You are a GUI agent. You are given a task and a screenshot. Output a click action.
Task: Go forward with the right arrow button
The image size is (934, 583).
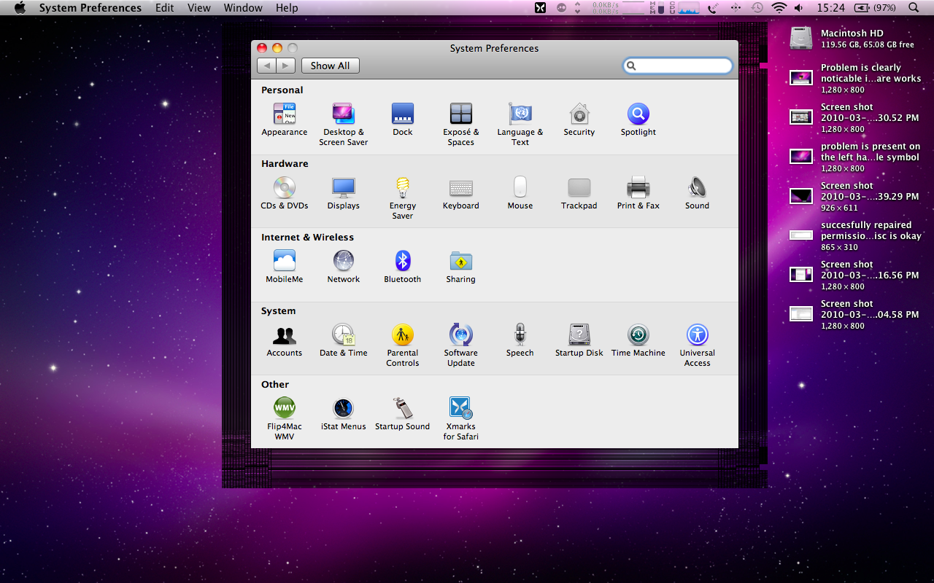tap(285, 66)
